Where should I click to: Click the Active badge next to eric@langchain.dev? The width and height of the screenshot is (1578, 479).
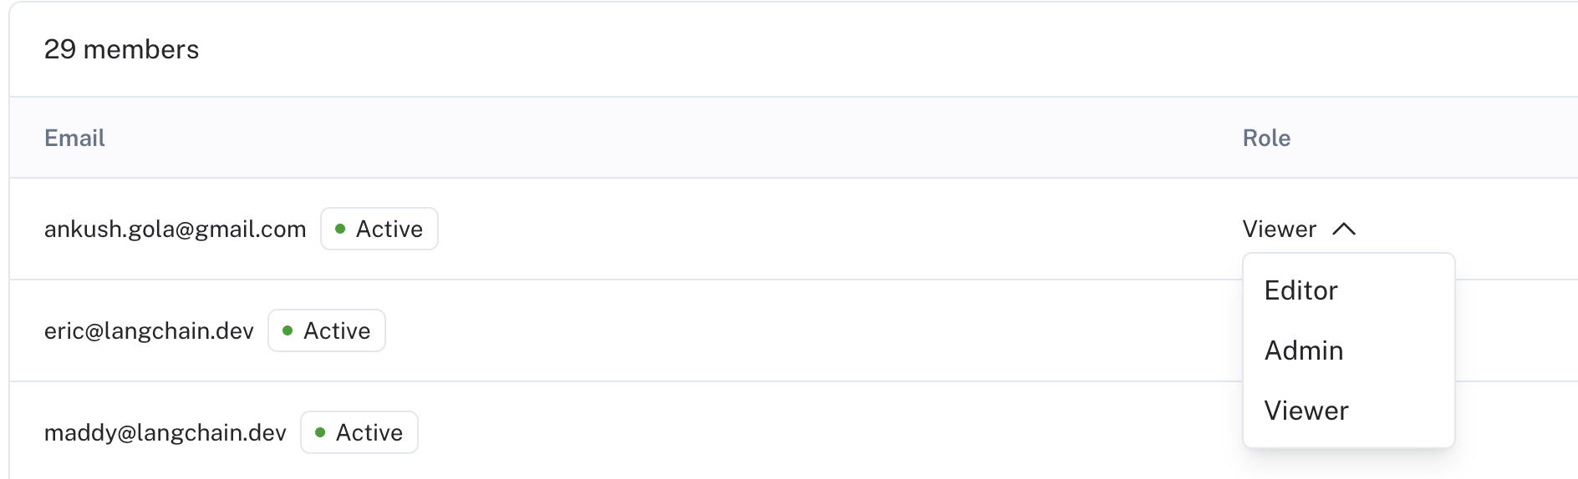pyautogui.click(x=327, y=330)
